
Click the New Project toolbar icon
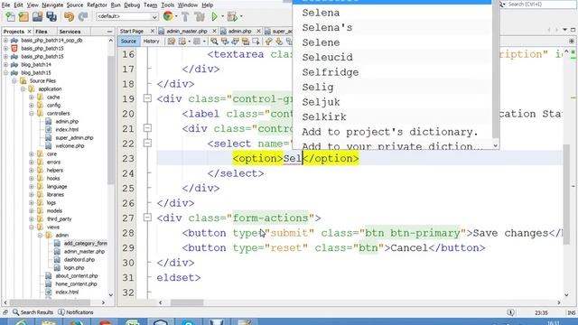tap(23, 16)
